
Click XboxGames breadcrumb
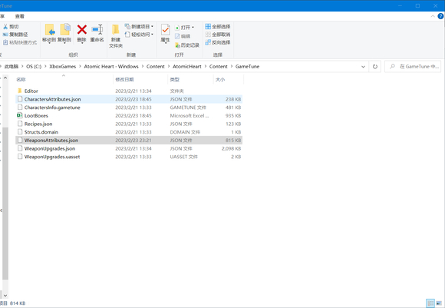point(63,67)
